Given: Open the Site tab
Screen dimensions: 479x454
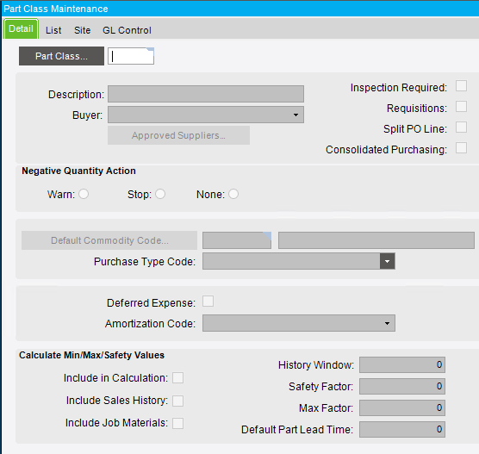Looking at the screenshot, I should coord(82,30).
